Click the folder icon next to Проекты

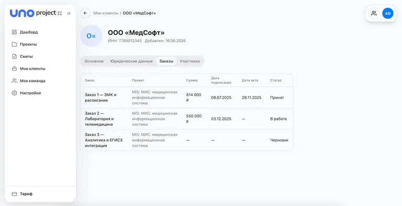tap(14, 44)
